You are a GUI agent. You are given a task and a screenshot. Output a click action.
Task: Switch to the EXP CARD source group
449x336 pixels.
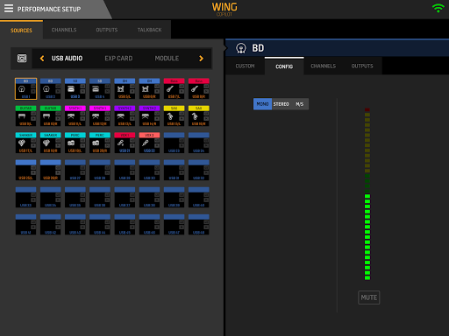click(x=118, y=59)
